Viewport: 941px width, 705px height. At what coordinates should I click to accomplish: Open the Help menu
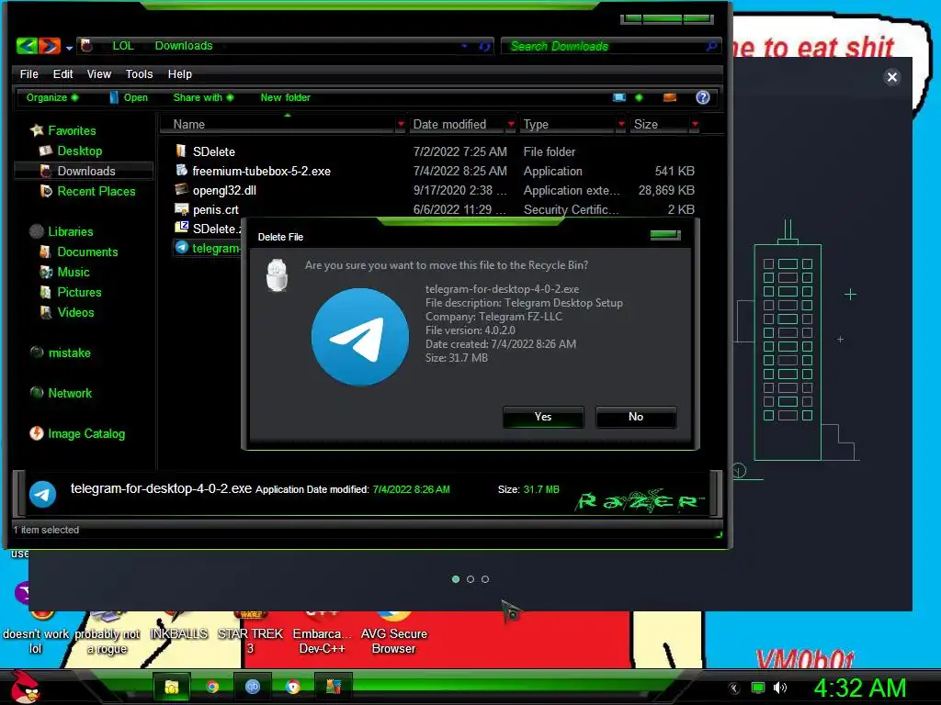(x=179, y=73)
